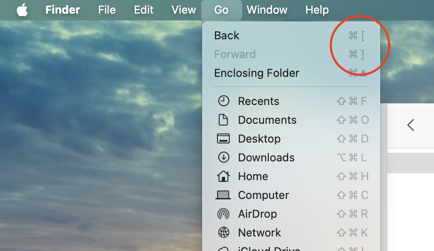
Task: Click the Downloads shortcut ⌥⌘L label
Action: 352,158
